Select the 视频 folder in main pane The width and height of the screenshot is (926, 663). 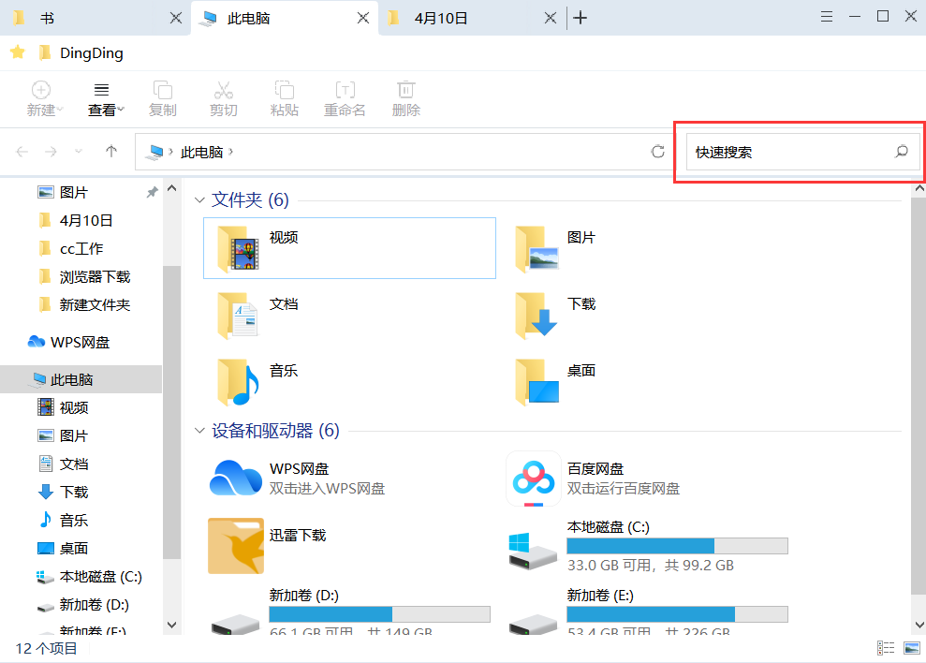pyautogui.click(x=349, y=248)
